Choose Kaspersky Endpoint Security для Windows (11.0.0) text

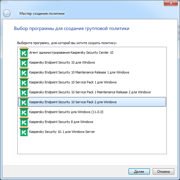point(66,112)
